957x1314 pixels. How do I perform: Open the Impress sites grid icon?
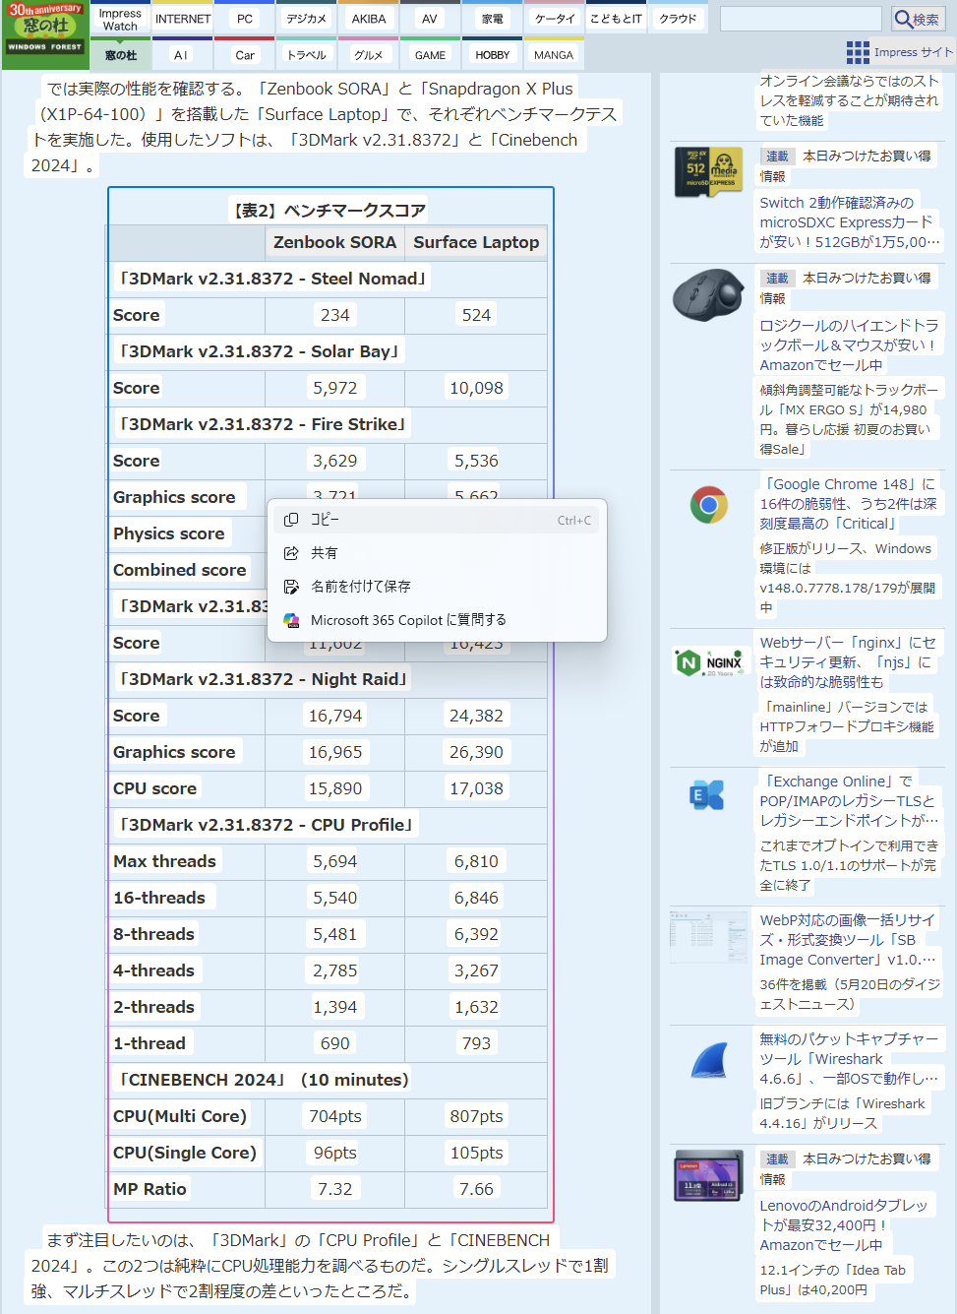coord(858,52)
